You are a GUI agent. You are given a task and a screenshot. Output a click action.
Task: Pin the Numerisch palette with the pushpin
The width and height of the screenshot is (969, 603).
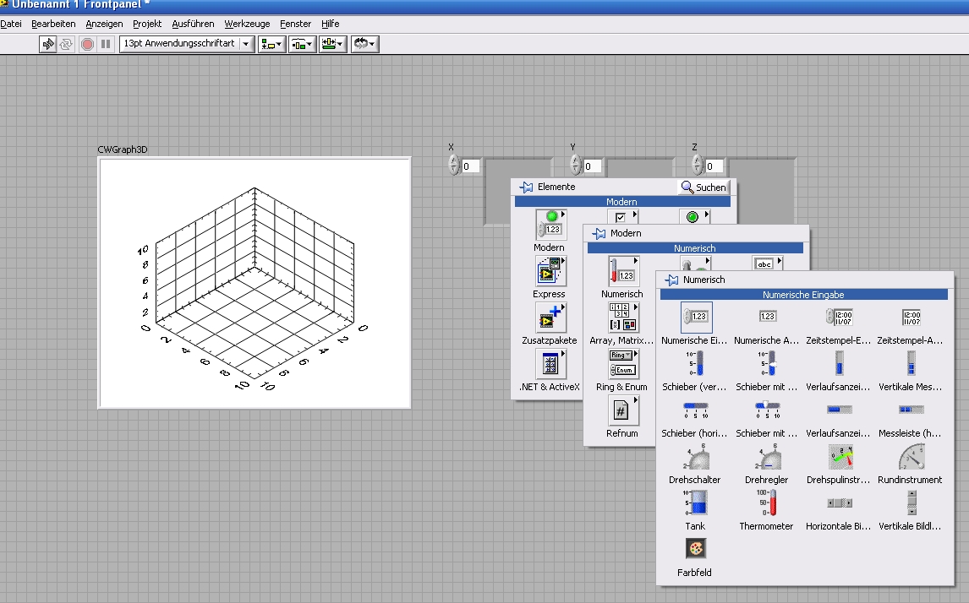click(x=671, y=280)
